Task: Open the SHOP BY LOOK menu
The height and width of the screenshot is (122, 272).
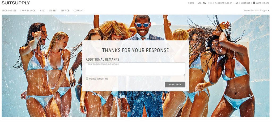Action: pos(28,11)
